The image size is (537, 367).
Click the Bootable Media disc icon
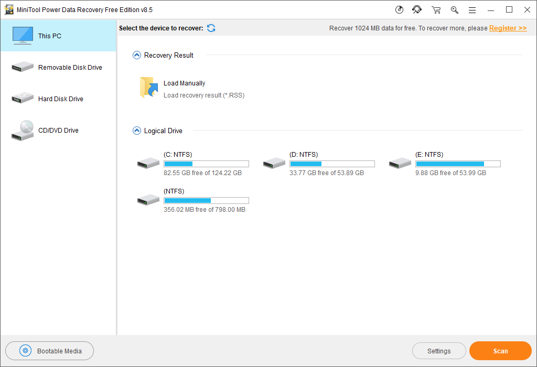[x=25, y=351]
